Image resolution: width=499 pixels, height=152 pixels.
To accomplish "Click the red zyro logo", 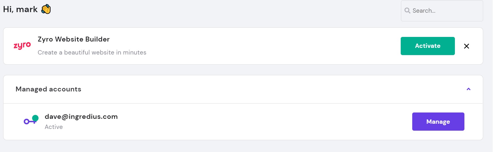I will tap(22, 46).
